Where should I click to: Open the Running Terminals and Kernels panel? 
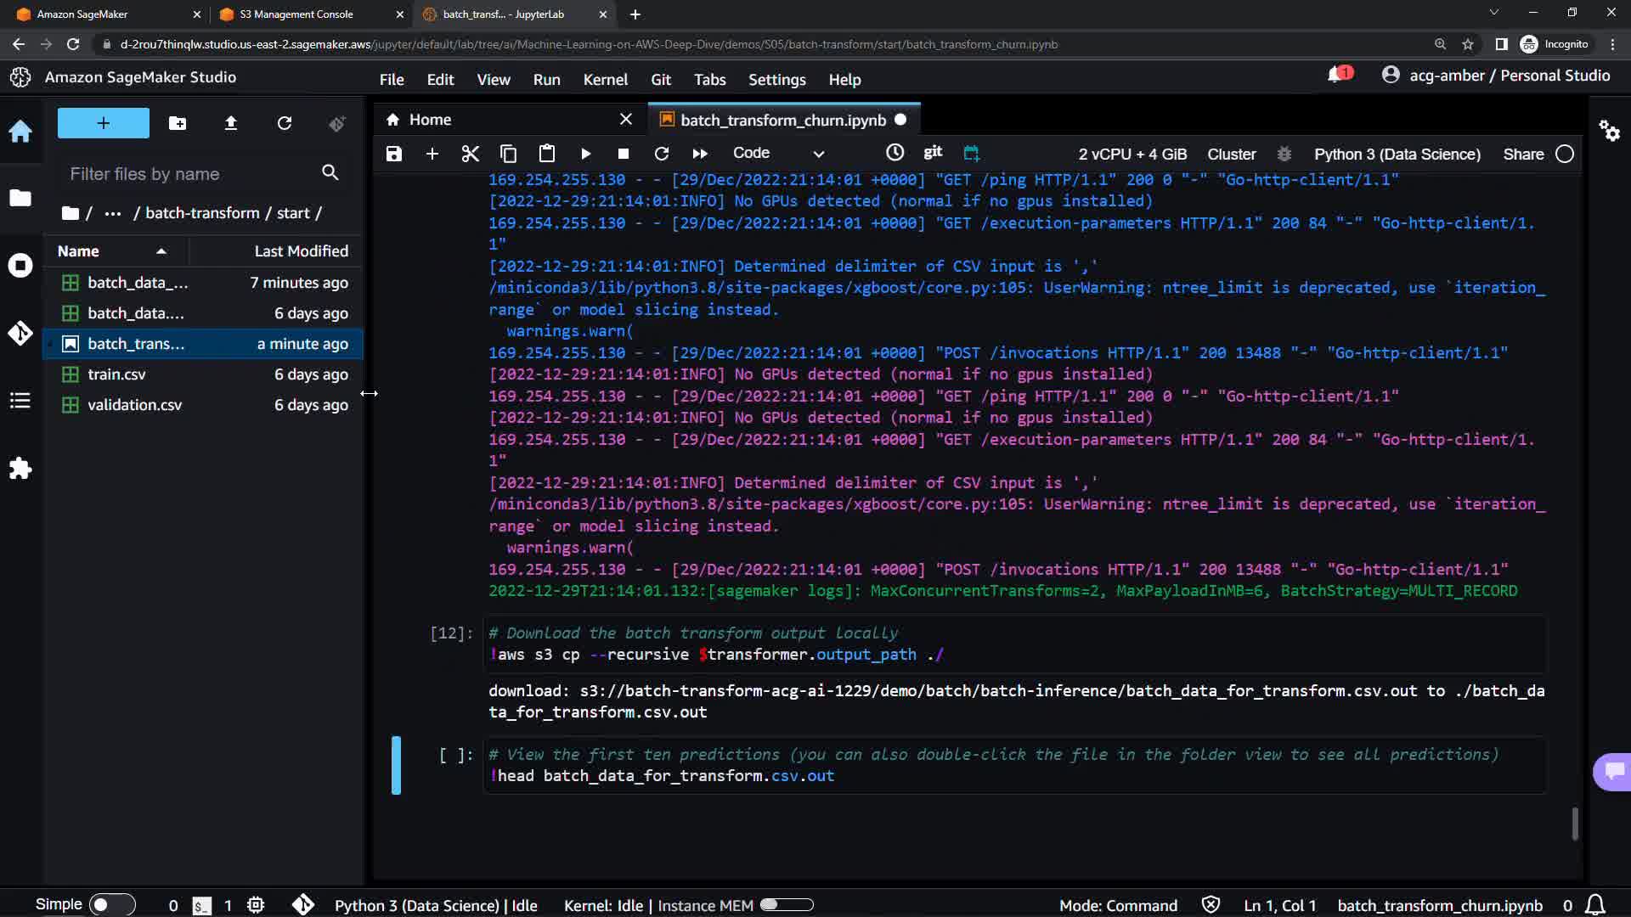[x=20, y=266]
